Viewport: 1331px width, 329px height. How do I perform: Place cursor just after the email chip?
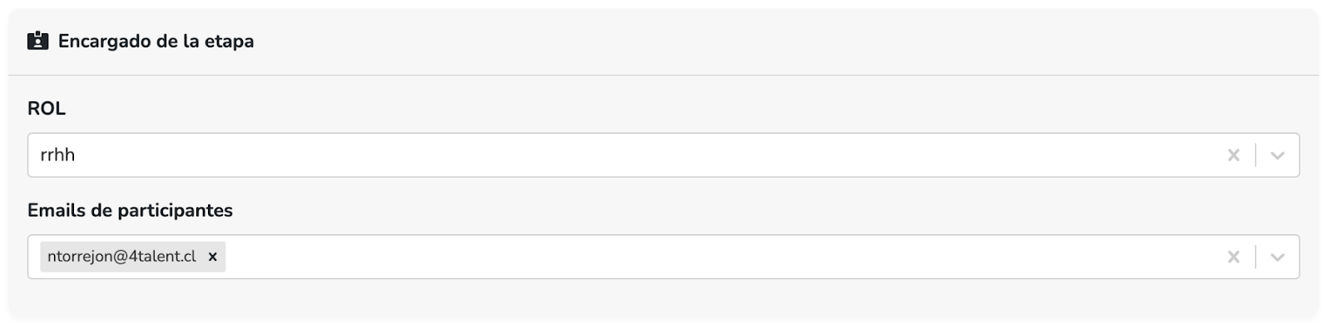237,257
